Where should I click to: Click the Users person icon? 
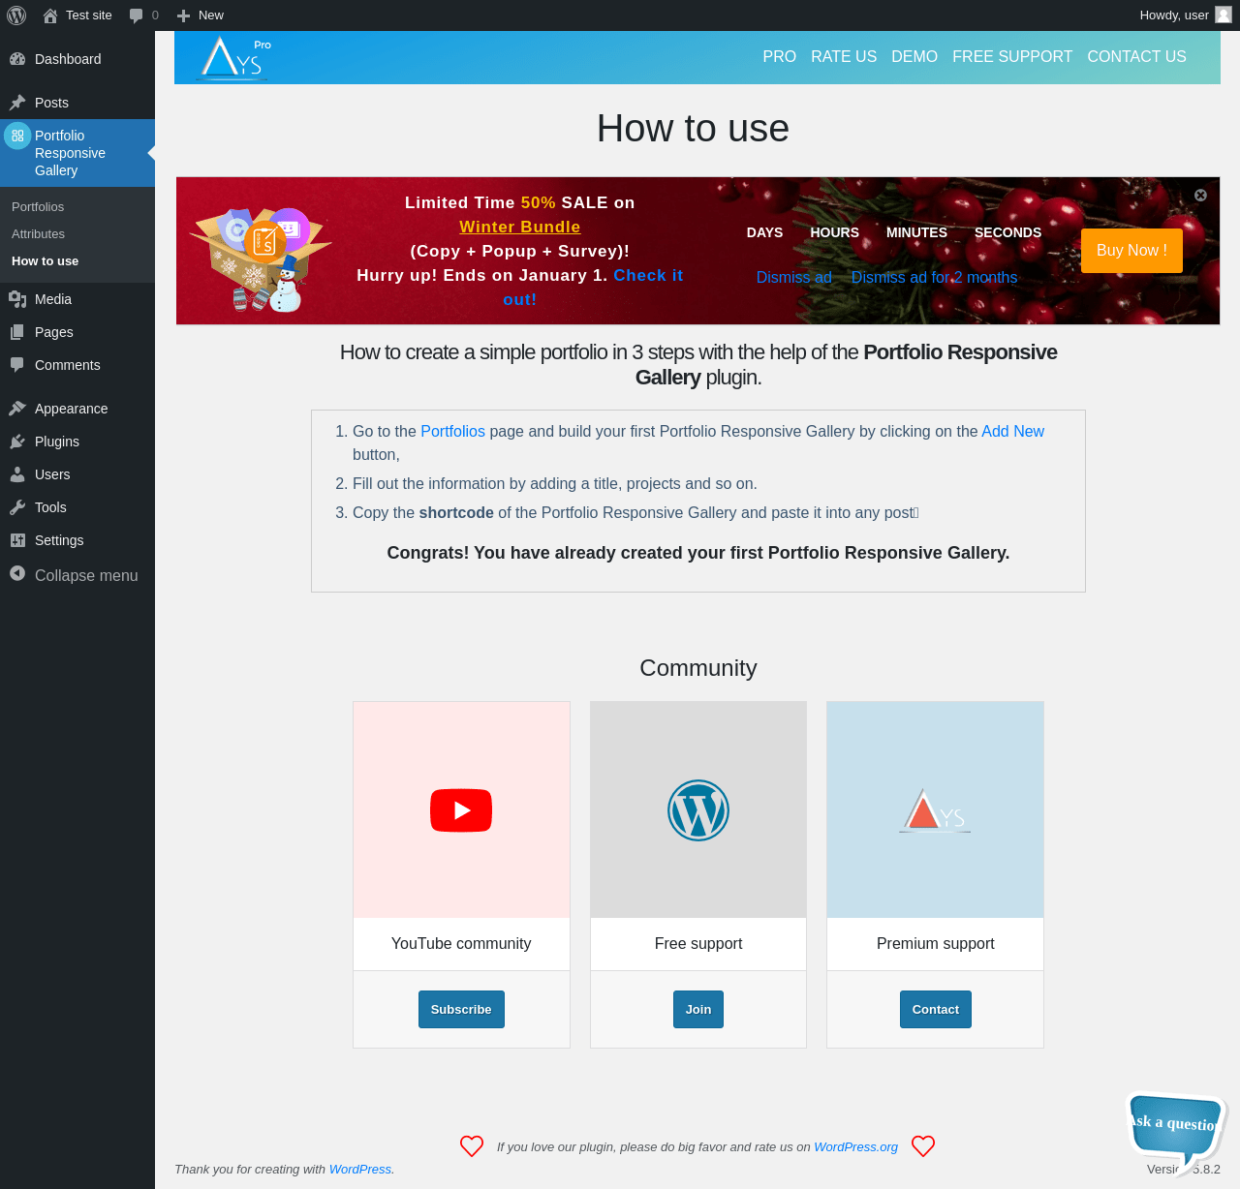17,474
